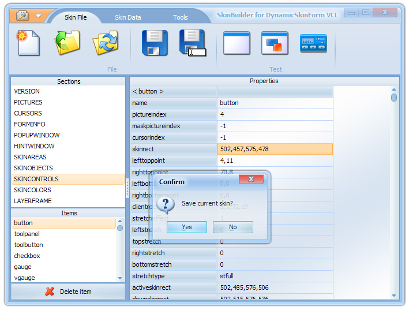Open the application menu button at top left
Screen dimensions: 409x310
coord(22,16)
